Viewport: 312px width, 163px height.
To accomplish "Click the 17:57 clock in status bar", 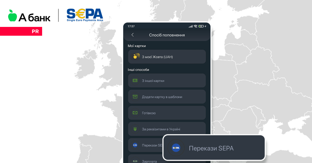I will [x=131, y=26].
